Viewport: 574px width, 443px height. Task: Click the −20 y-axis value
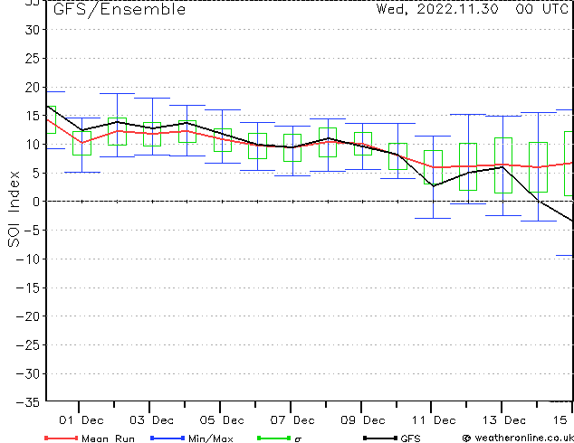pyautogui.click(x=29, y=316)
